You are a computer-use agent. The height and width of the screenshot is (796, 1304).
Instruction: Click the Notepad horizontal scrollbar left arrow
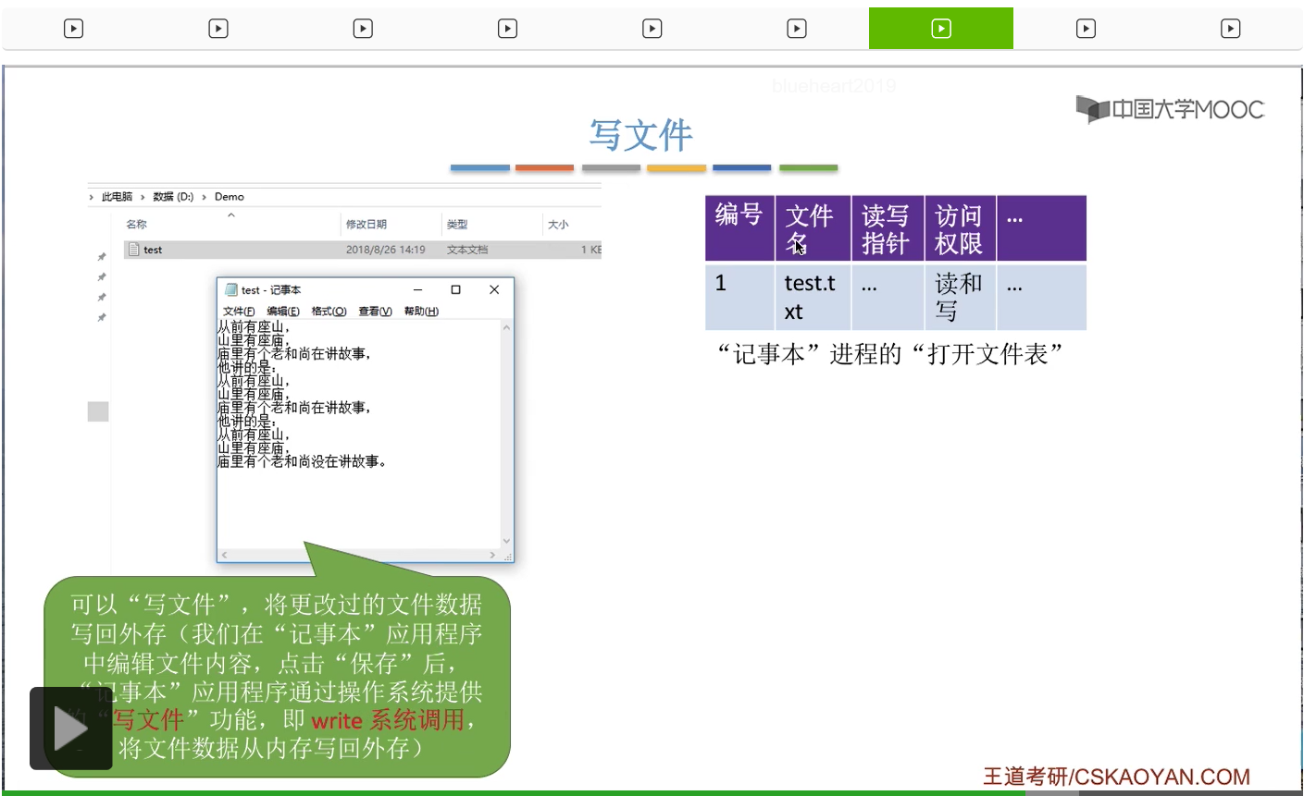pos(224,556)
